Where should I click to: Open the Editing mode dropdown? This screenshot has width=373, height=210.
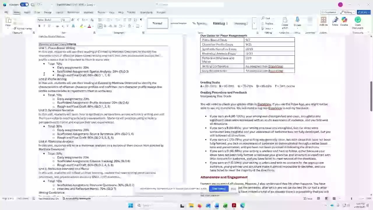click(348, 12)
